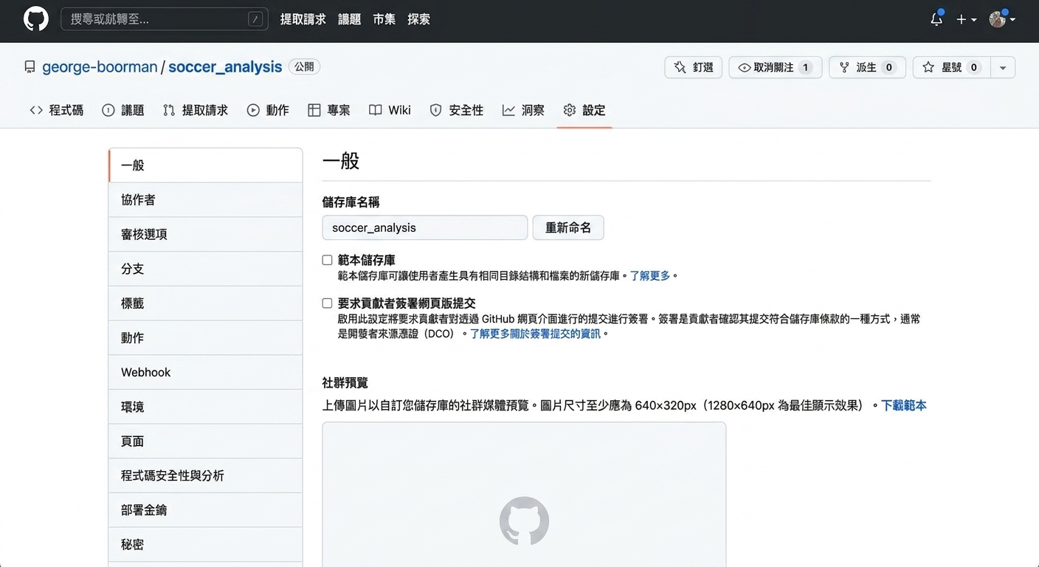Switch to the 專案 tab
The height and width of the screenshot is (567, 1039).
pos(329,110)
